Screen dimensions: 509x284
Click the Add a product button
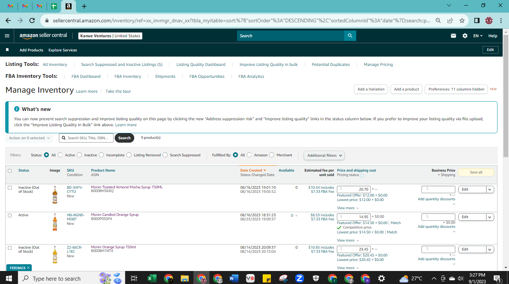407,89
